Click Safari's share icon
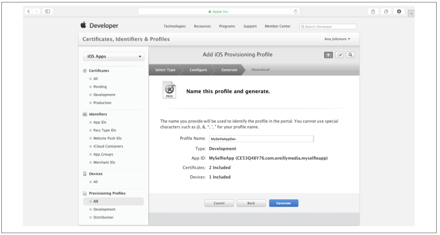Viewport: 440px width, 235px height. (x=373, y=11)
